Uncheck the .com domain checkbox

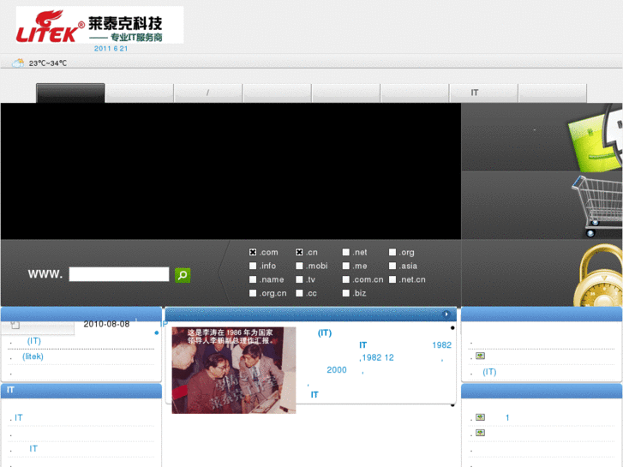point(253,252)
